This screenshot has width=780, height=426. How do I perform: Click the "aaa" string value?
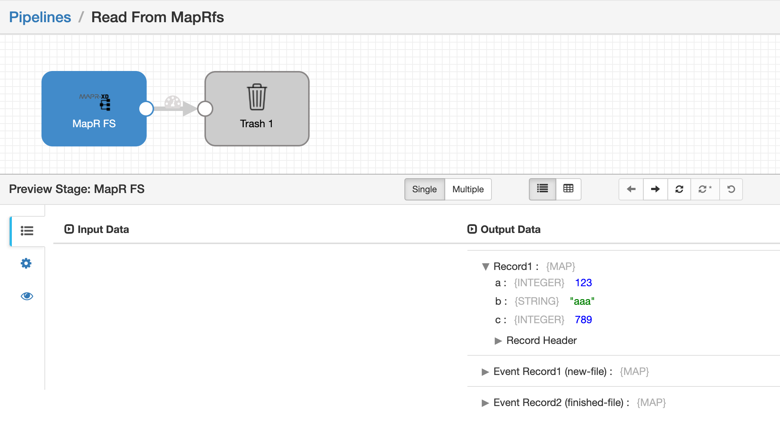coord(582,301)
